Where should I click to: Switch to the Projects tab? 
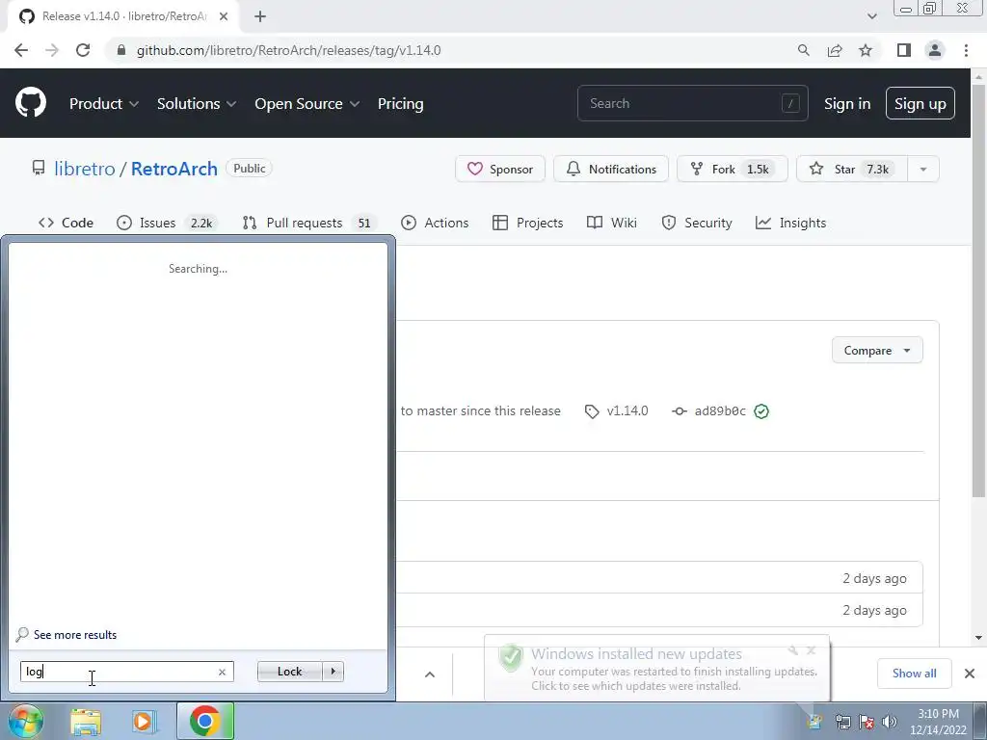527,223
